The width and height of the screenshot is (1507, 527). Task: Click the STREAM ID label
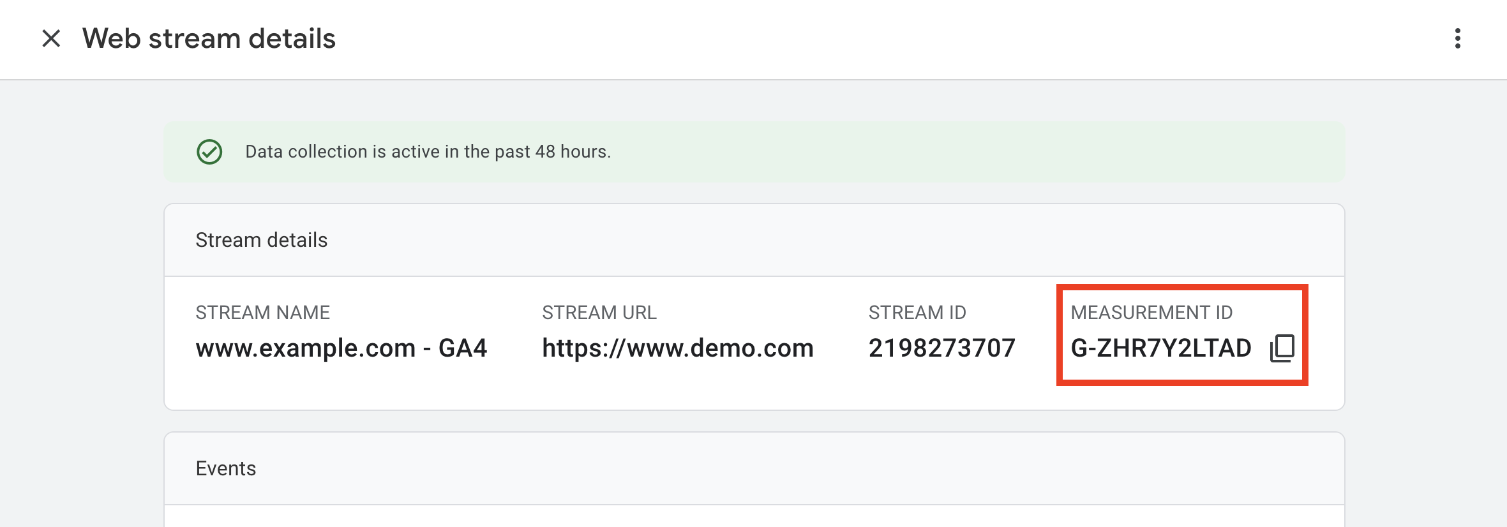[x=917, y=313]
